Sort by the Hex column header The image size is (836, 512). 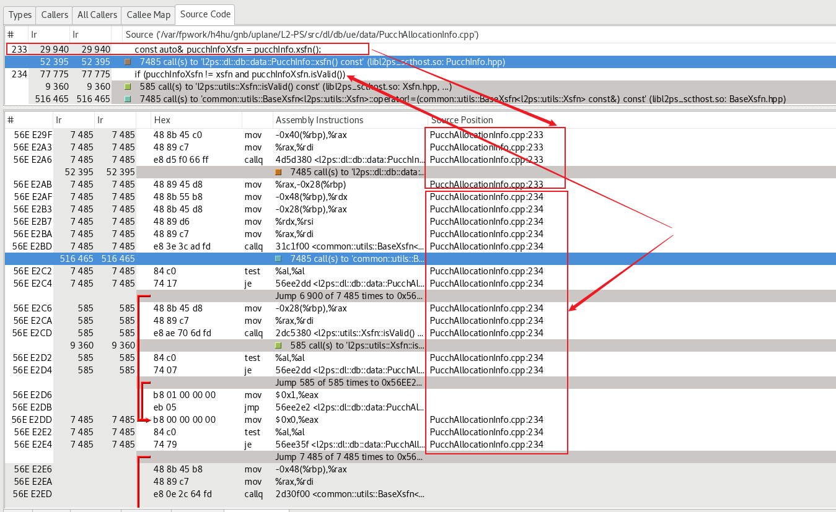[162, 120]
